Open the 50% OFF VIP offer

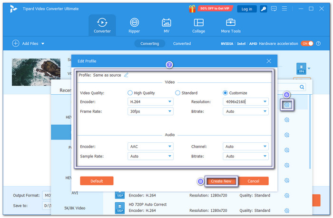tap(215, 9)
